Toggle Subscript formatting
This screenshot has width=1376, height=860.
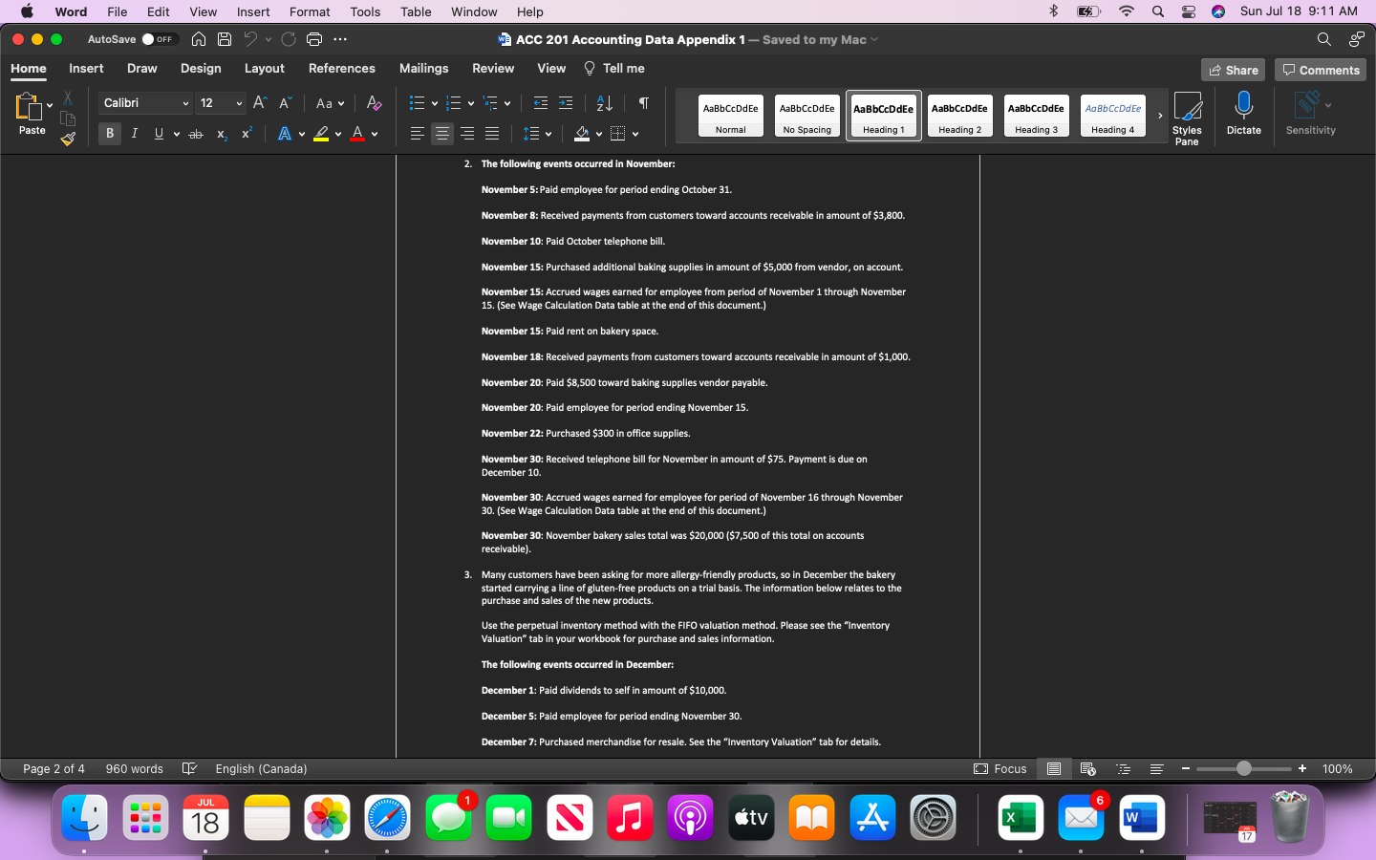point(221,133)
